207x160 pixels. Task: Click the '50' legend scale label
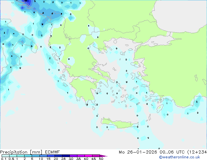point(101,159)
